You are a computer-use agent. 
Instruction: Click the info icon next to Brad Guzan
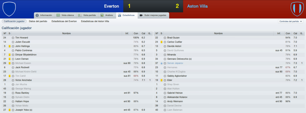click(x=165, y=38)
